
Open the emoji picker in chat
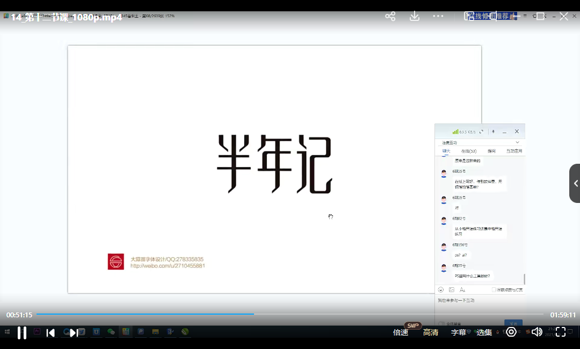click(x=440, y=290)
